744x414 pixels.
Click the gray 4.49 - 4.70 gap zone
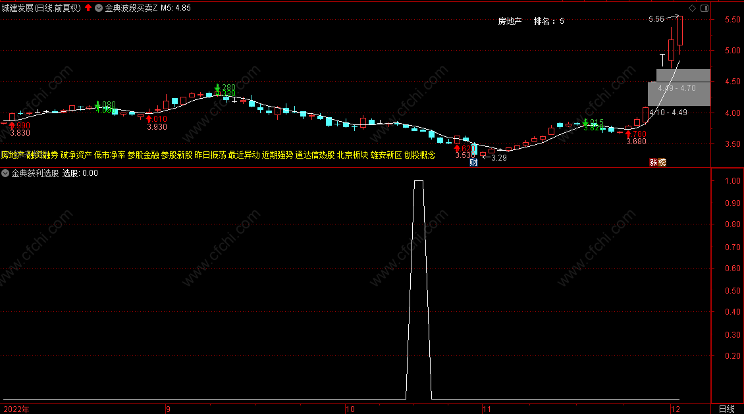(x=683, y=76)
